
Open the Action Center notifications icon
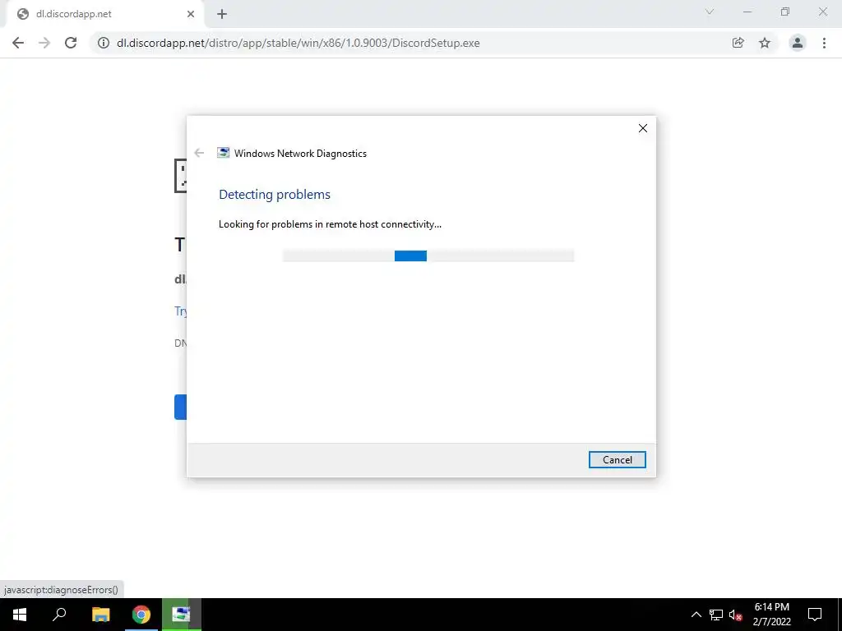pyautogui.click(x=815, y=615)
